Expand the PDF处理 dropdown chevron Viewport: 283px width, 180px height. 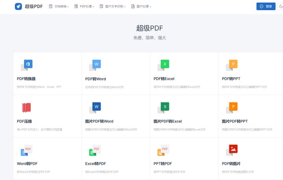pos(94,7)
